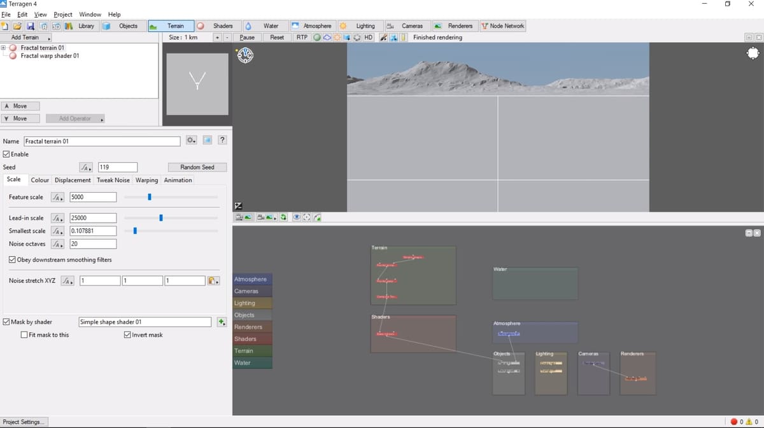Click the paint brush icon in preview toolbar
Screen dimensions: 764x428
point(384,38)
